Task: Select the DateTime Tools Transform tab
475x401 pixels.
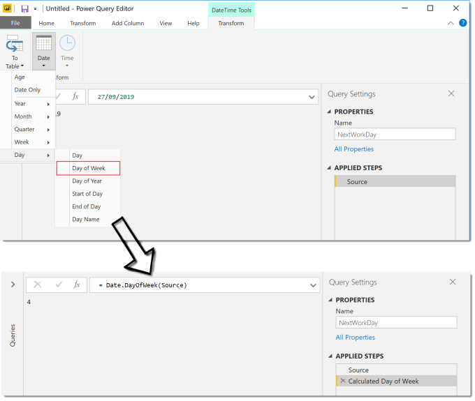Action: click(231, 23)
